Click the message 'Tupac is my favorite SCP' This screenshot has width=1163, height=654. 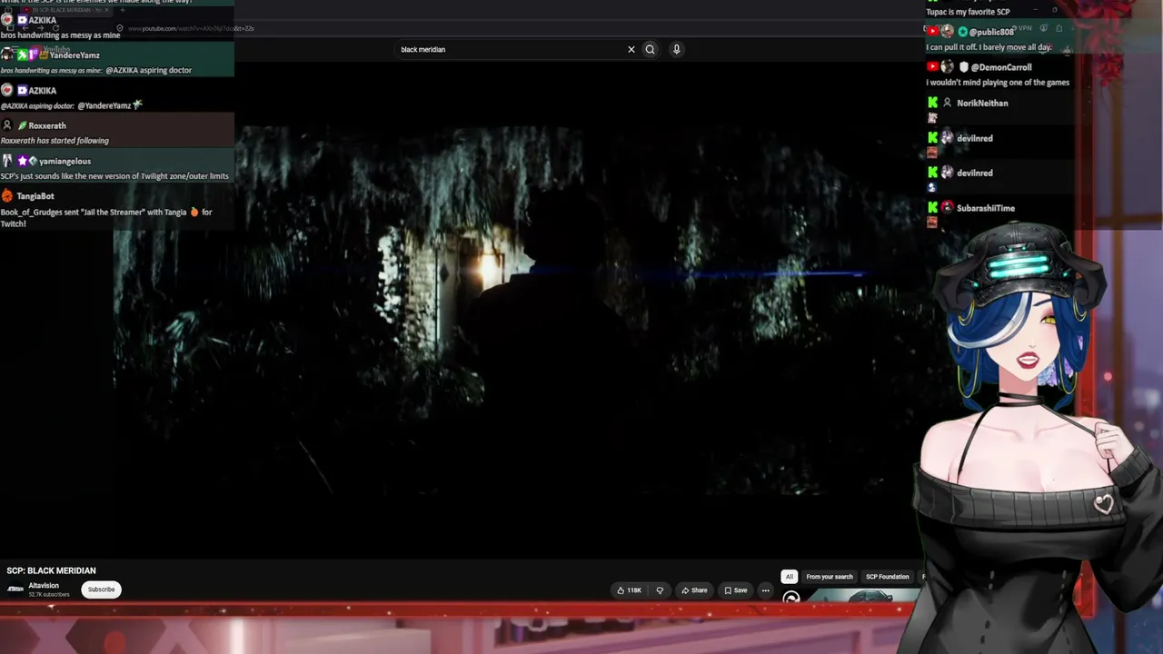[968, 12]
